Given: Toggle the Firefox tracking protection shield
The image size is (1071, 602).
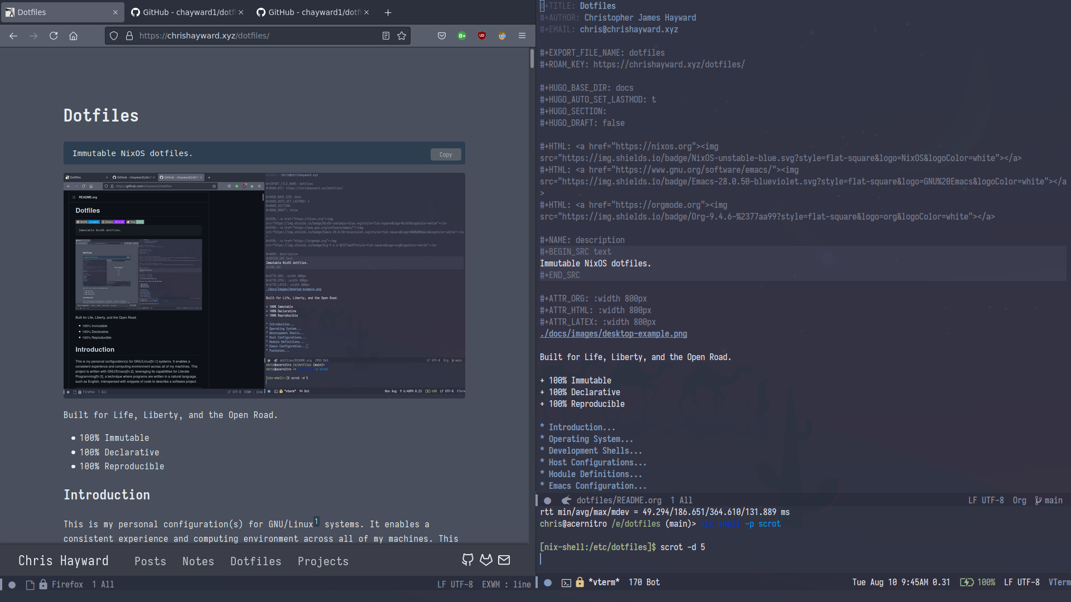Looking at the screenshot, I should pos(113,35).
